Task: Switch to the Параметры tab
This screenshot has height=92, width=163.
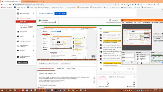Action: [60, 69]
